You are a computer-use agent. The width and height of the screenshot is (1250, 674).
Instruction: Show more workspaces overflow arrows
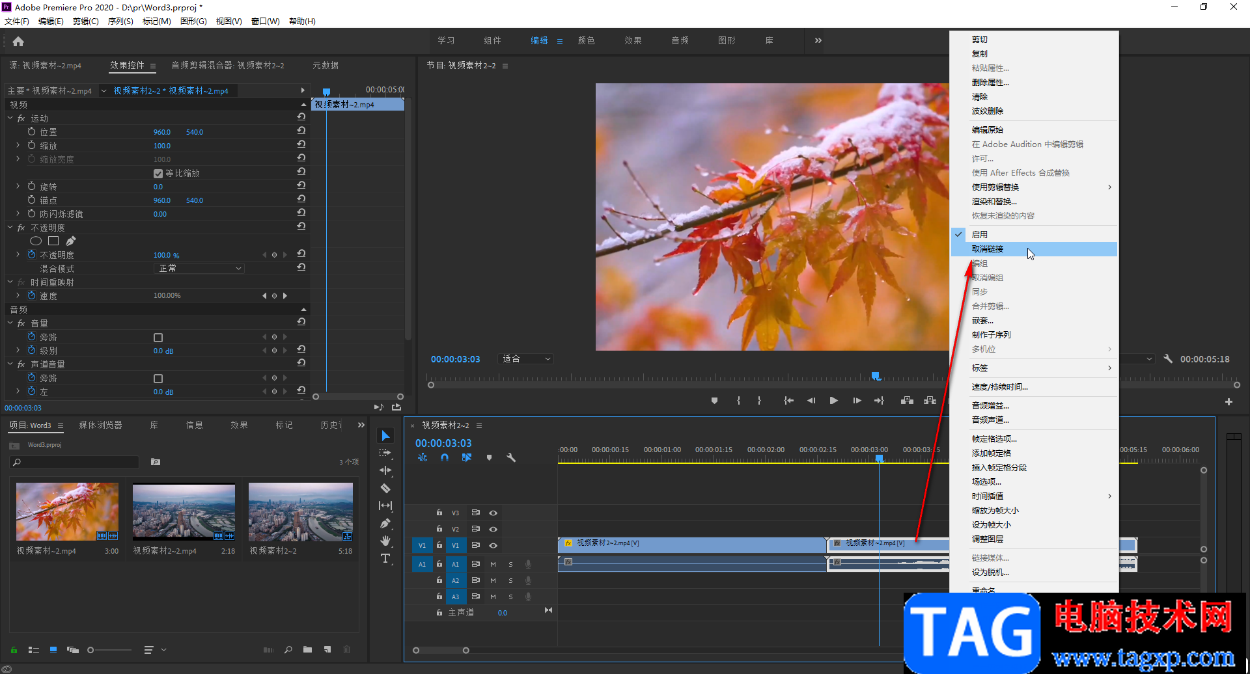pos(818,40)
